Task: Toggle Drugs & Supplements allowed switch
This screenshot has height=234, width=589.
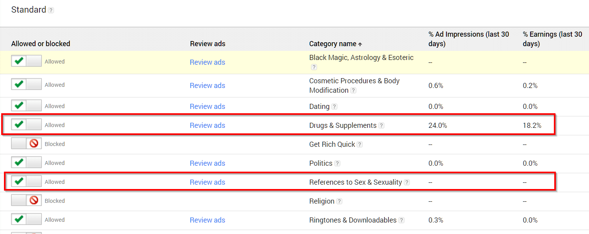Action: point(26,125)
